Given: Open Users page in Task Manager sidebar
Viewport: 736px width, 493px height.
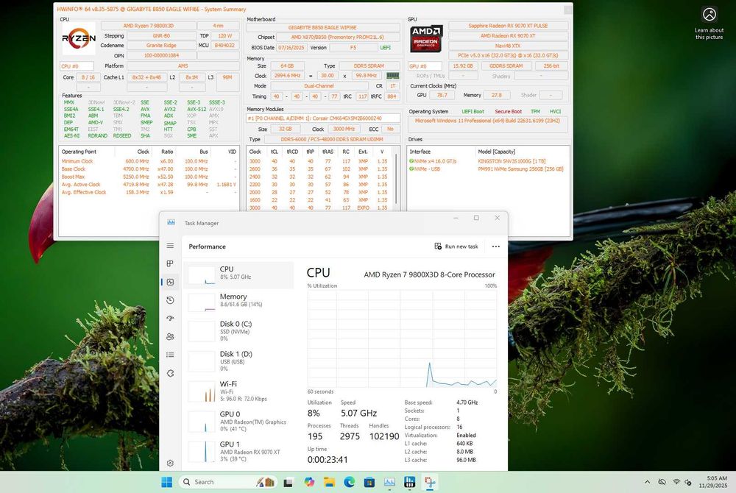Looking at the screenshot, I should [x=171, y=337].
